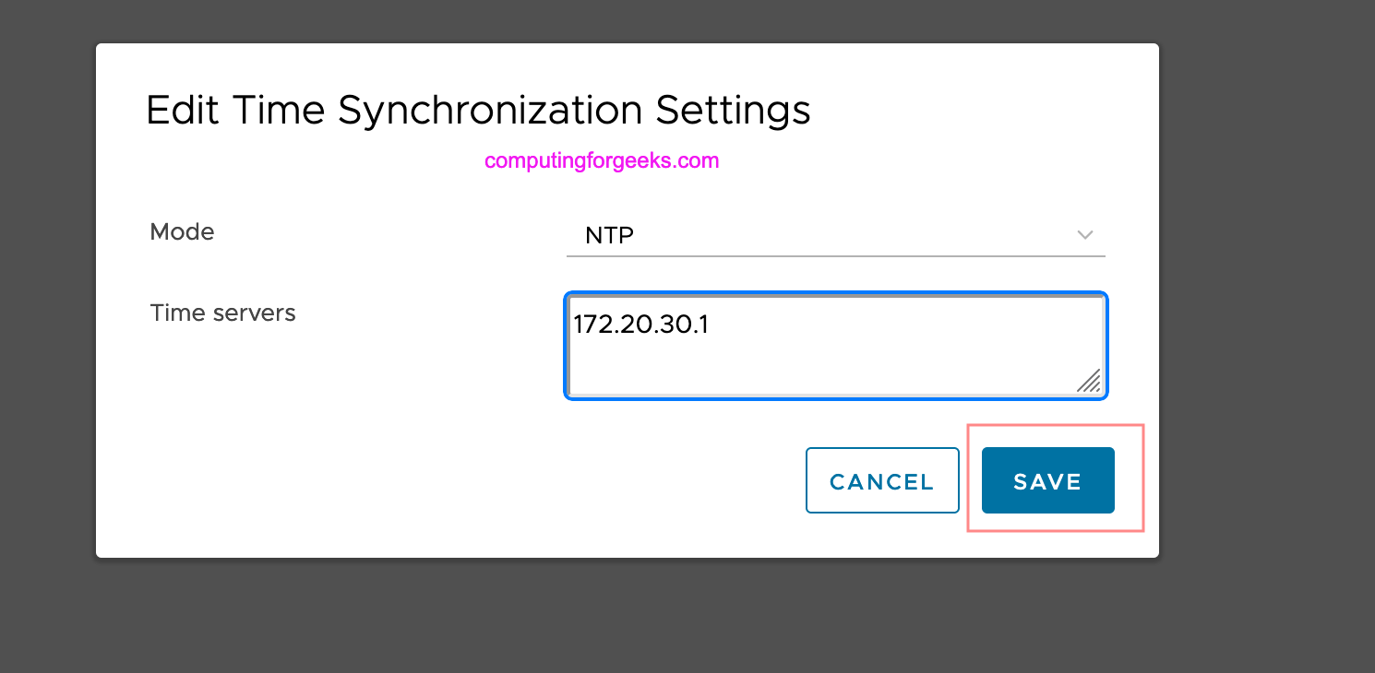
Task: Confirm settings via the highlighted Save button
Action: (1047, 480)
